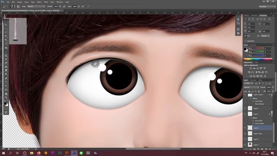Switch to the Swatches tab
The image size is (277, 156).
point(253,45)
